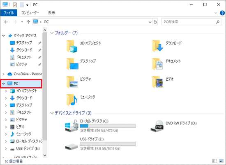
Task: Click the navigation pane scrollbar thumb
Action: 45,86
